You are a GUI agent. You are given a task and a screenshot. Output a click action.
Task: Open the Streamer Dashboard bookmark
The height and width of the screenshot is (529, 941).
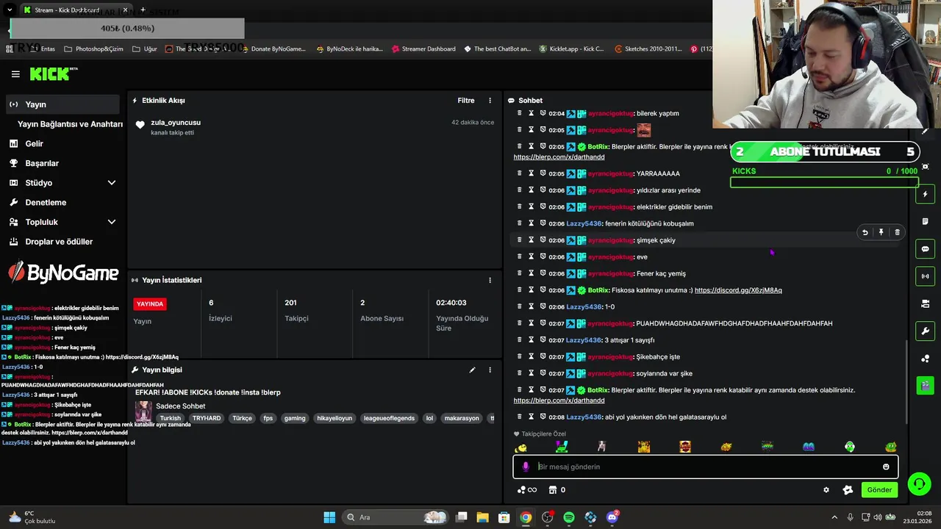click(423, 49)
